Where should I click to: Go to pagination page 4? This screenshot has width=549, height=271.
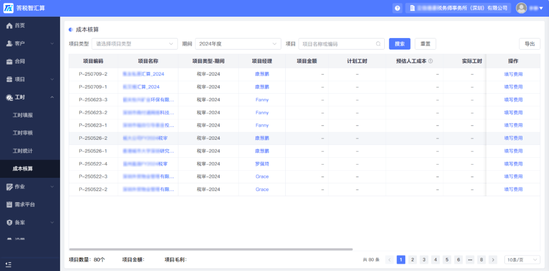coord(436,259)
